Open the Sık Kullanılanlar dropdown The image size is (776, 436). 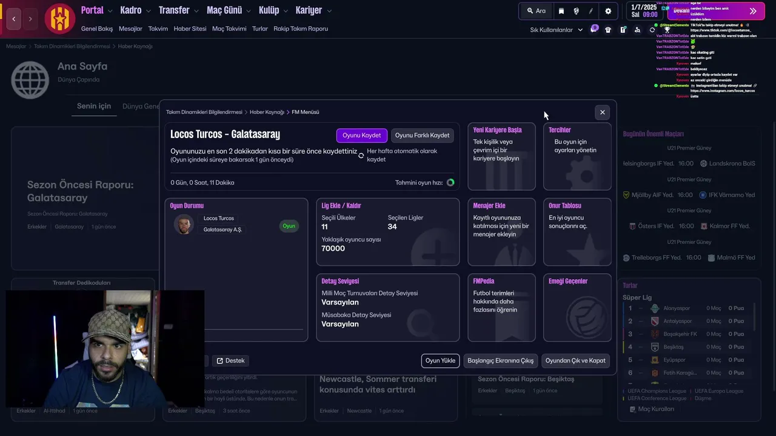[556, 30]
